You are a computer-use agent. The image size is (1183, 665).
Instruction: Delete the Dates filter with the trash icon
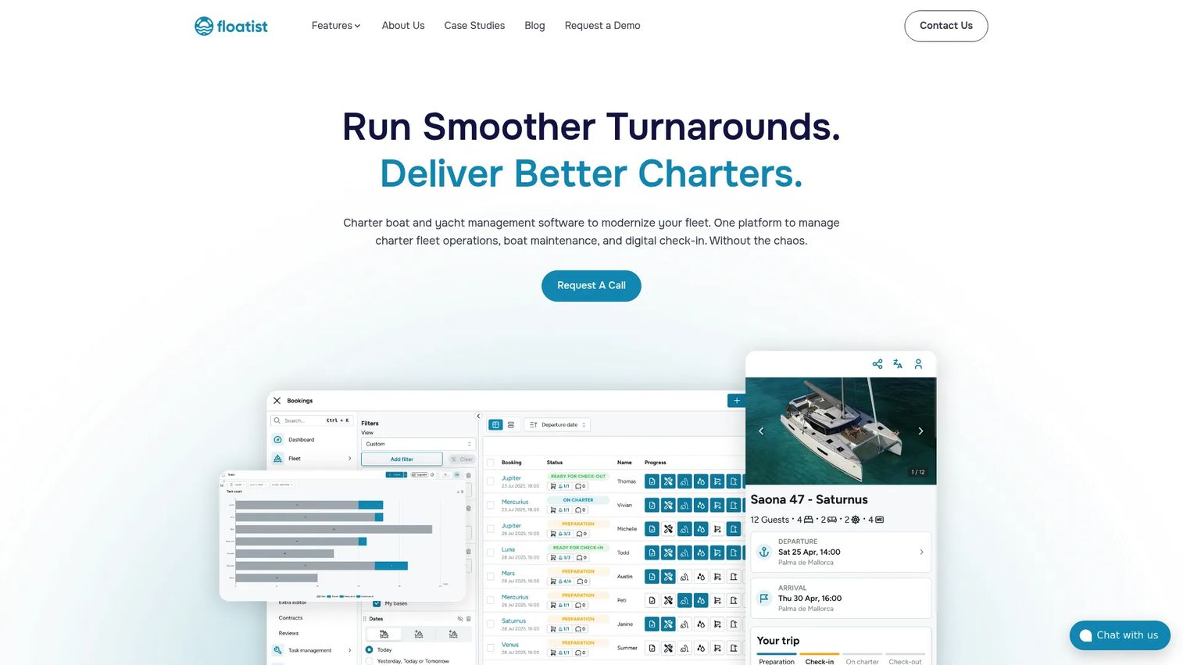(x=469, y=619)
